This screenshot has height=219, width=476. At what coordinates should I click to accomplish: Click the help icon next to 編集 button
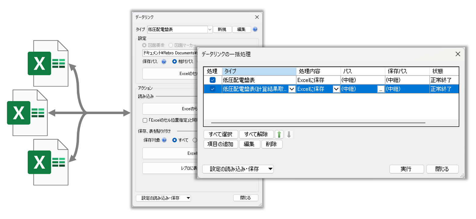click(255, 30)
